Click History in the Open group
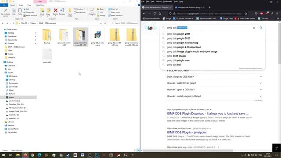 click(101, 16)
